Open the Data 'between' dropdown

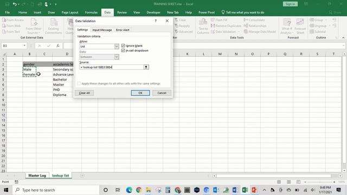(x=117, y=57)
